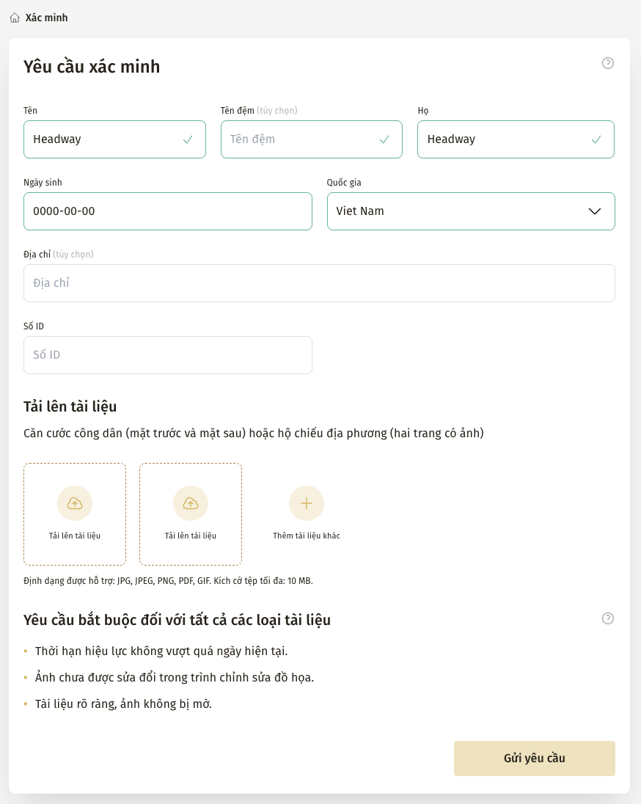Click the validation checkmark in Họ field
Viewport: 641px width, 804px height.
pyautogui.click(x=596, y=139)
